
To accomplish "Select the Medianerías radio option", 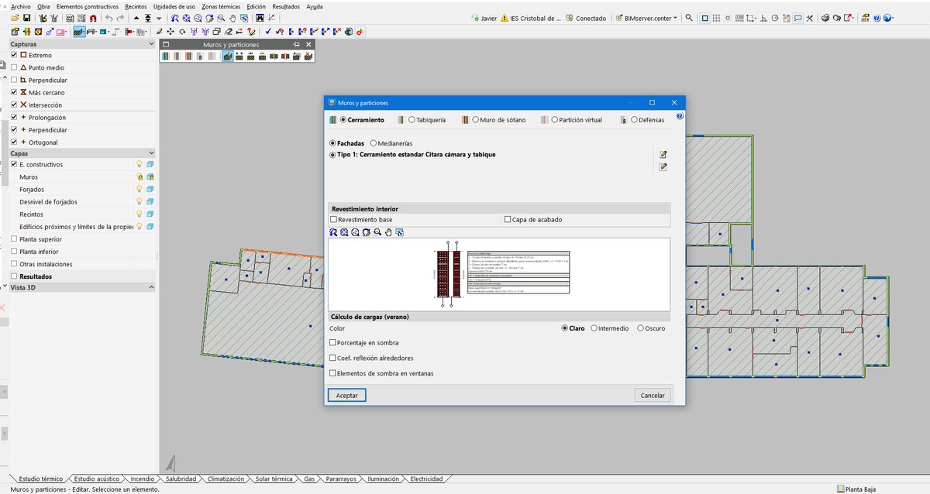I will [x=374, y=143].
